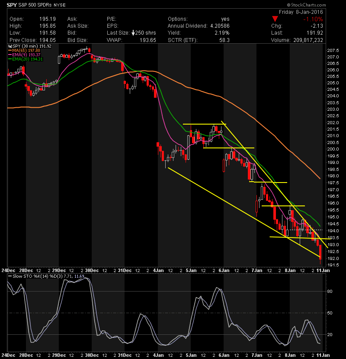The width and height of the screenshot is (346, 359).
Task: Select the Volume value 209,817,232
Action: [x=308, y=40]
